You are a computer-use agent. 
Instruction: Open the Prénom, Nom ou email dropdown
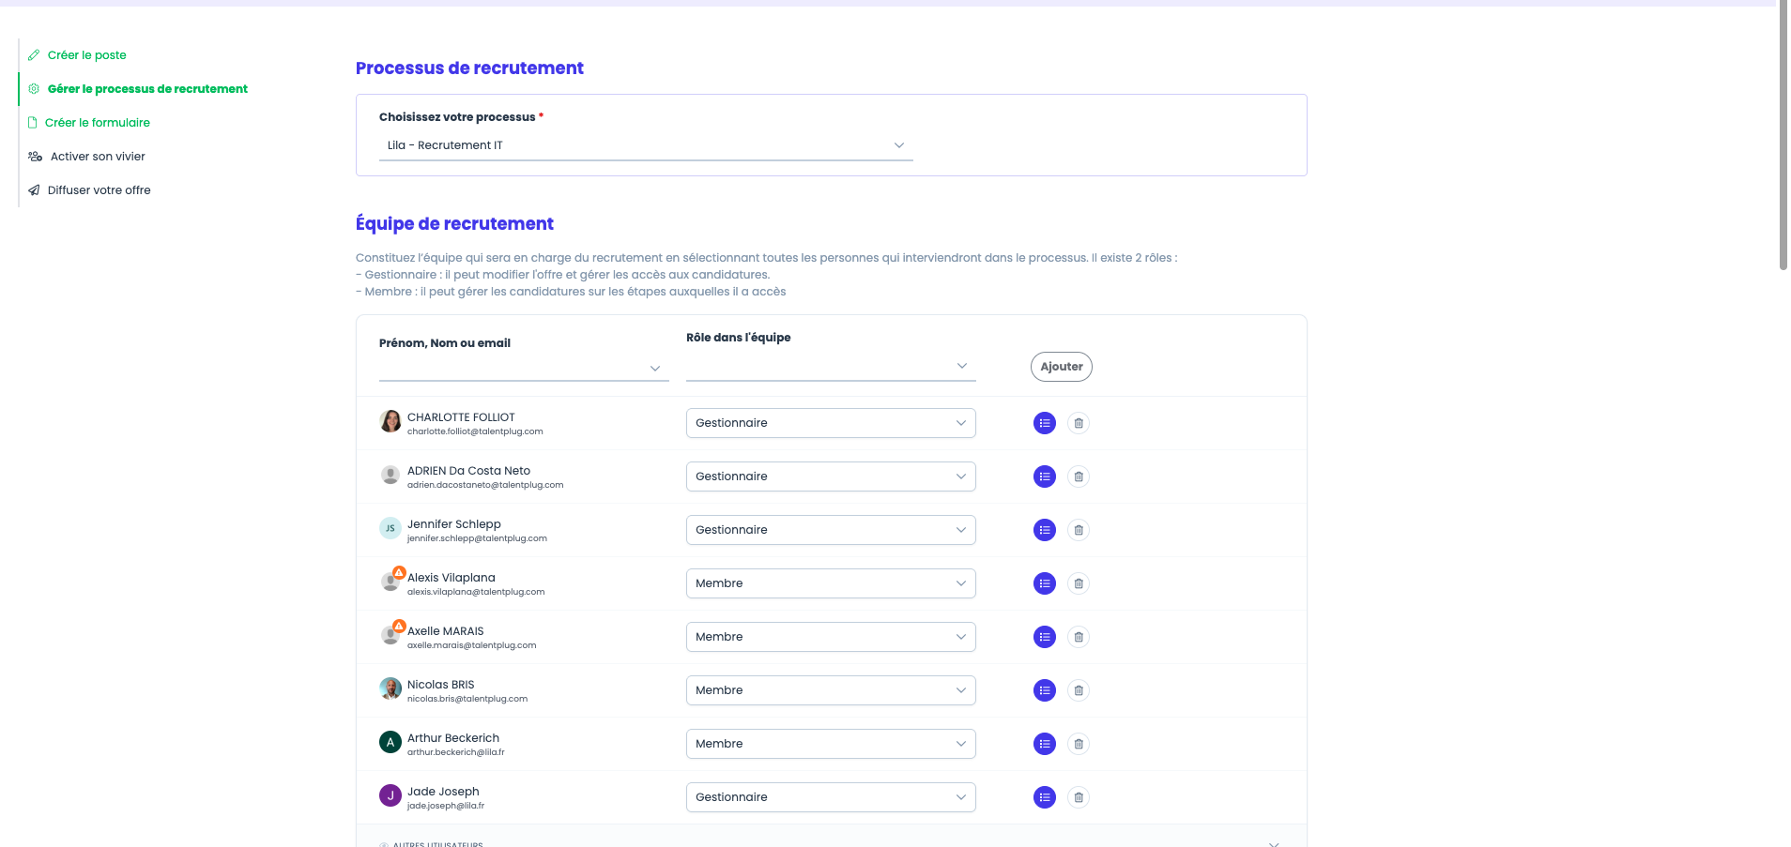tap(524, 368)
